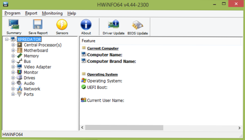Click the Video Adapter icon
The width and height of the screenshot is (245, 140).
click(20, 67)
